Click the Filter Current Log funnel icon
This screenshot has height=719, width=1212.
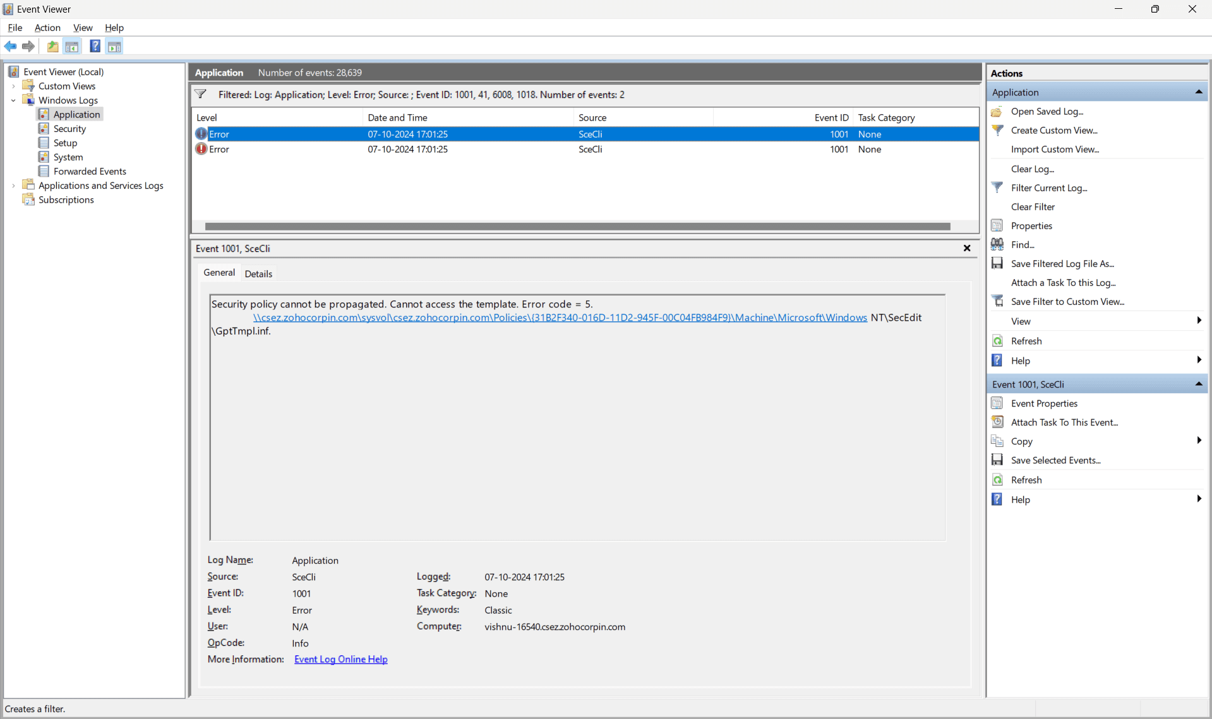click(x=997, y=187)
